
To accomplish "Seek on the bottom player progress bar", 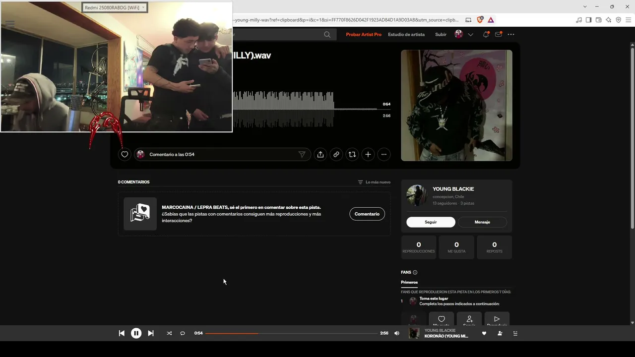I will (291, 333).
